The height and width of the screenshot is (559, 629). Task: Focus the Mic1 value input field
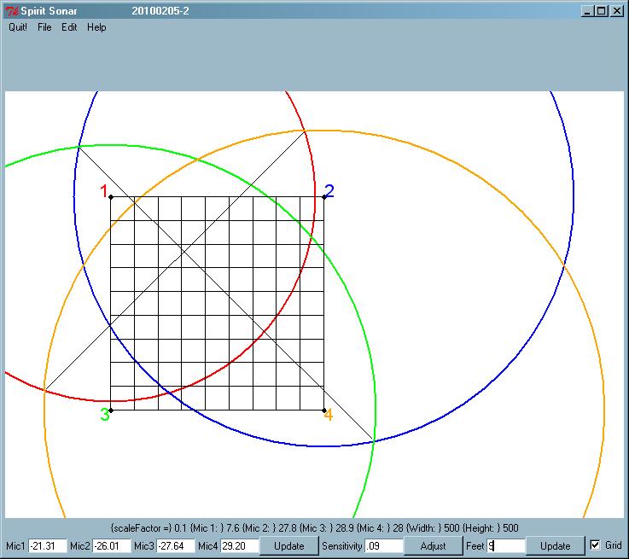[x=47, y=546]
